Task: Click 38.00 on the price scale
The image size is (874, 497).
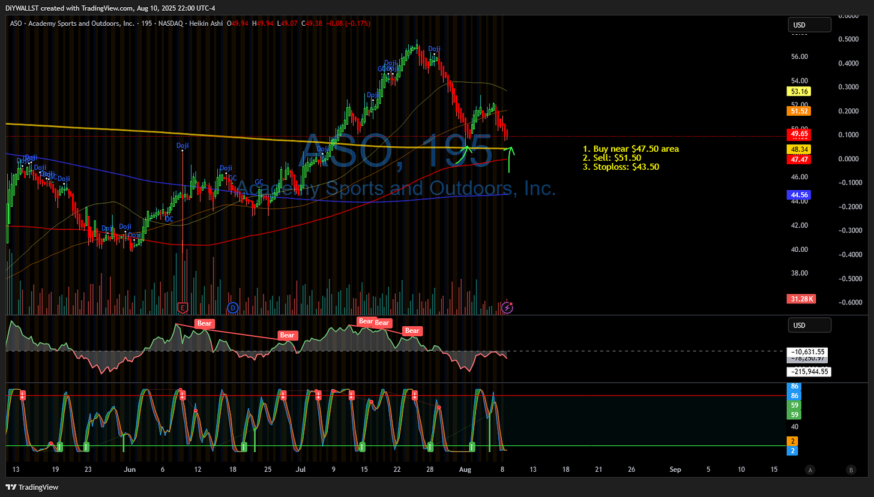Action: pos(799,273)
